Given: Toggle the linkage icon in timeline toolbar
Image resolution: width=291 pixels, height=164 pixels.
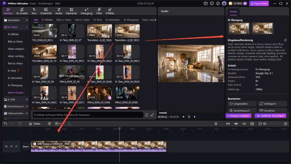Looking at the screenshot, I should pyautogui.click(x=244, y=124).
